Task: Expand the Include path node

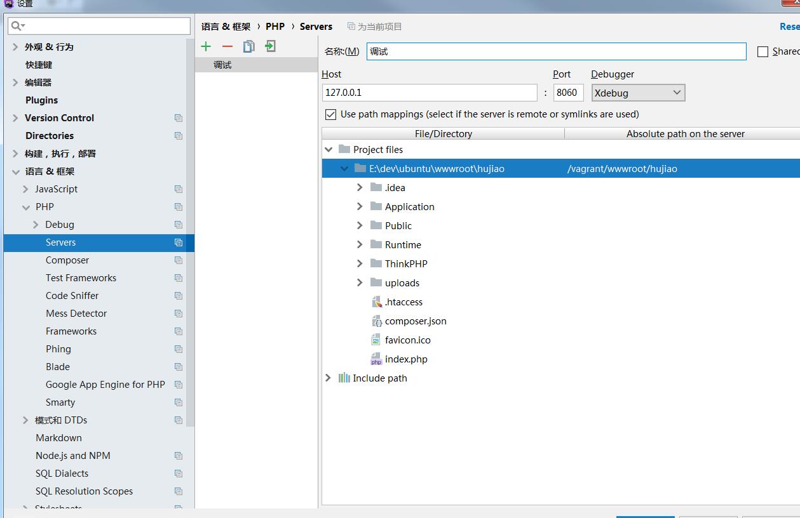Action: click(328, 378)
